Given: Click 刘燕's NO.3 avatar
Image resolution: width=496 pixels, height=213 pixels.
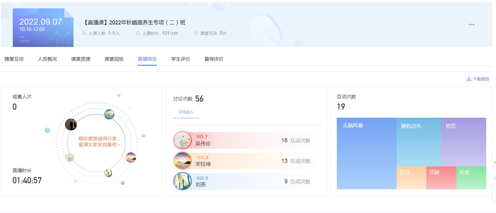Looking at the screenshot, I should (x=182, y=181).
